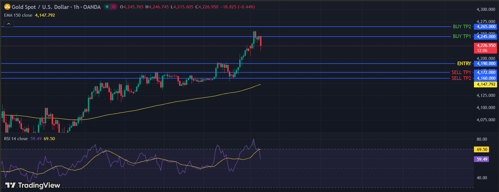Select the RSI 14 close indicator legend

(x=16, y=139)
